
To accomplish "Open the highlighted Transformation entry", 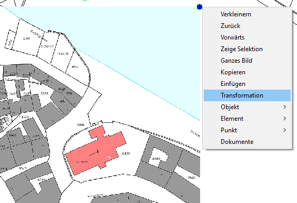I will 247,95.
